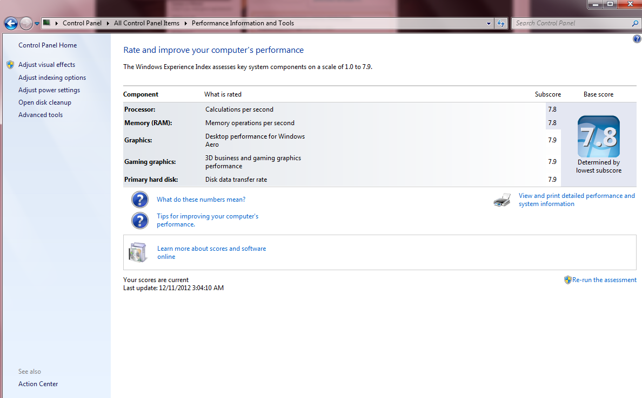
Task: View and print detailed performance information
Action: click(x=577, y=200)
